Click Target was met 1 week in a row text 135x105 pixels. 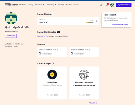[52, 85]
